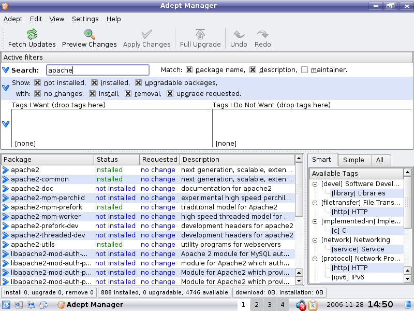Collapse the [network] Networking tag node
The image size is (414, 311).
pyautogui.click(x=315, y=240)
